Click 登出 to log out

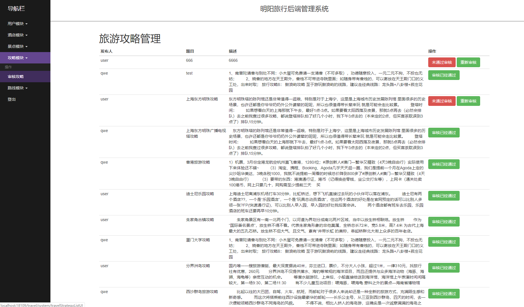tap(11, 99)
